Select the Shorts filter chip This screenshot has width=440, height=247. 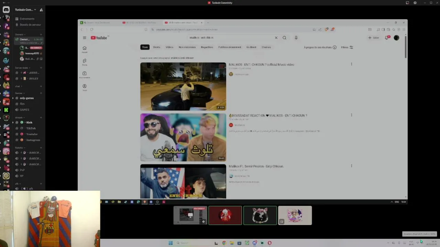(156, 47)
